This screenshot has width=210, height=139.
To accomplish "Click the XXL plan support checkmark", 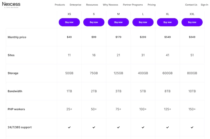I will click(x=192, y=127).
